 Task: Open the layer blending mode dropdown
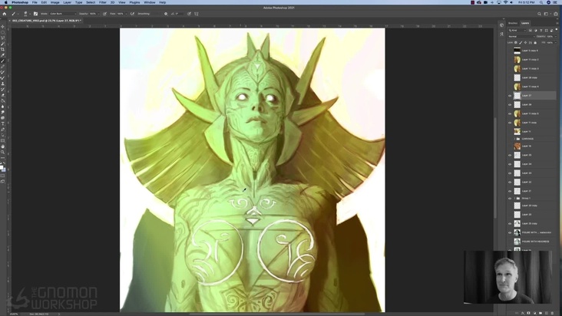[x=522, y=36]
